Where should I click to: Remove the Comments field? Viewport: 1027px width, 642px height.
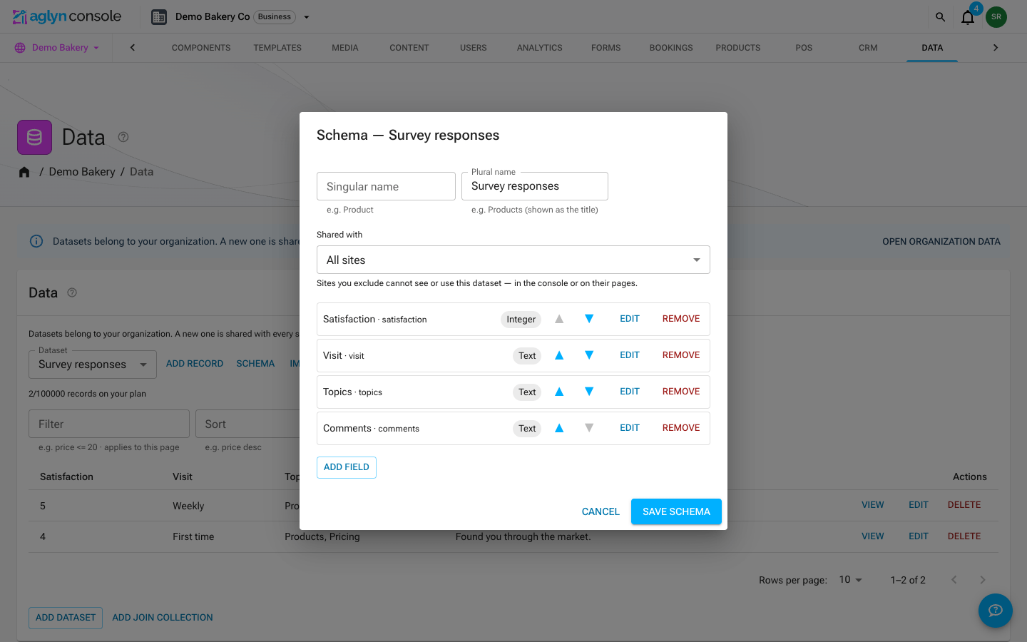[x=681, y=428]
